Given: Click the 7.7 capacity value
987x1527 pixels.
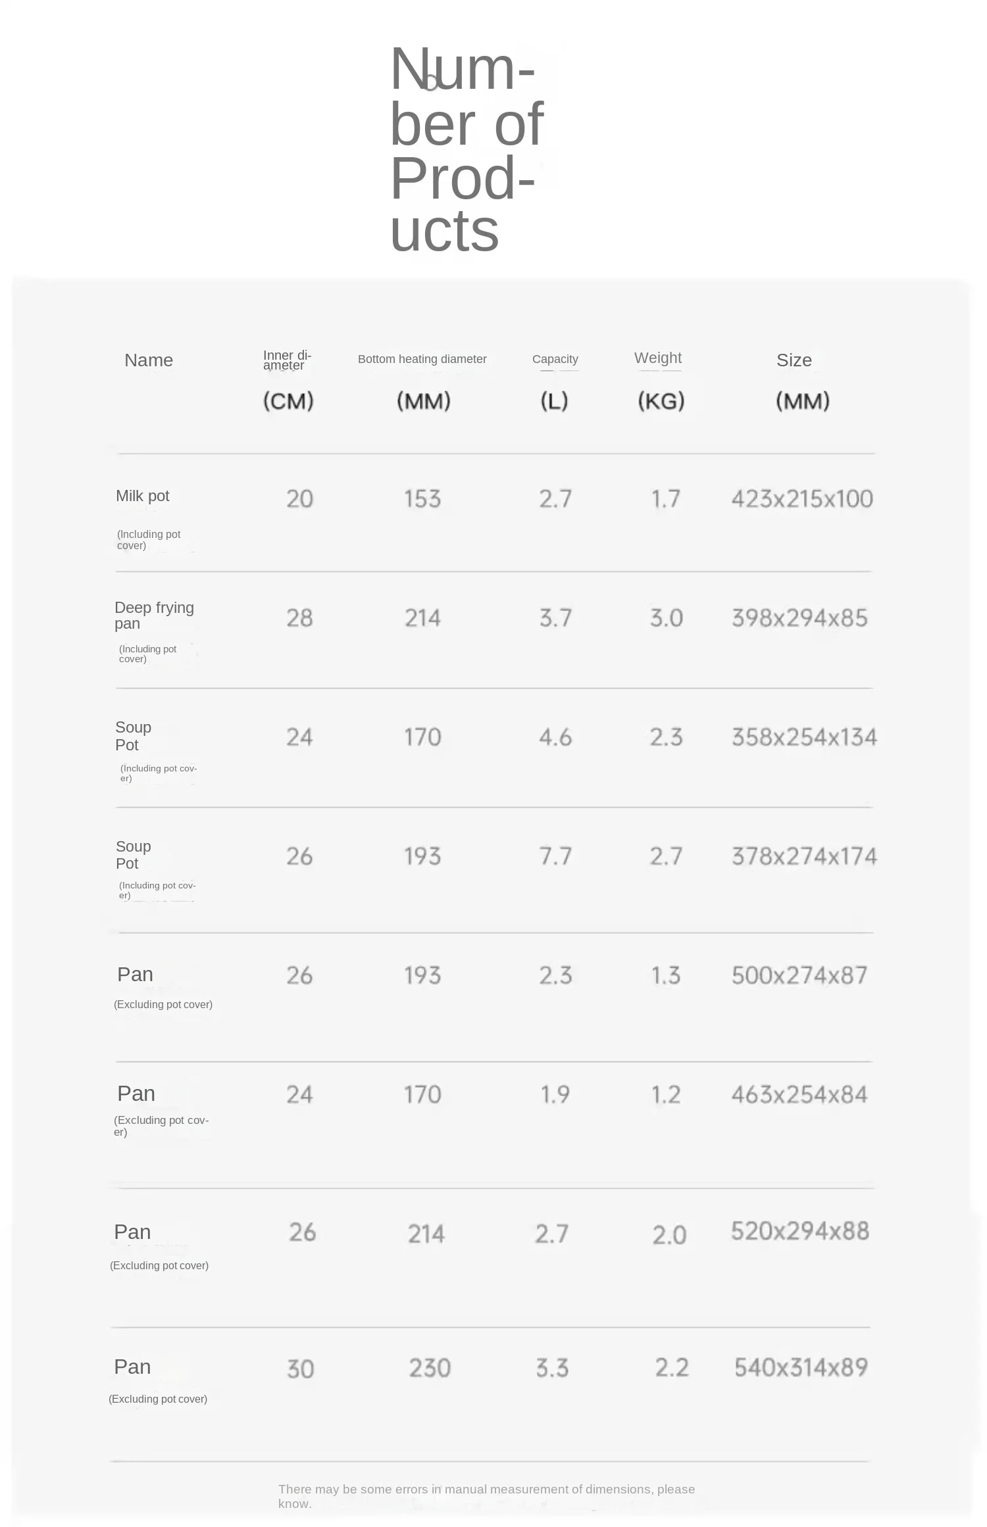Looking at the screenshot, I should pyautogui.click(x=555, y=856).
